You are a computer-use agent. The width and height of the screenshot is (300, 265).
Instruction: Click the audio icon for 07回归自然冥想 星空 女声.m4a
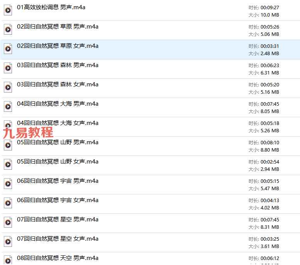[8, 242]
